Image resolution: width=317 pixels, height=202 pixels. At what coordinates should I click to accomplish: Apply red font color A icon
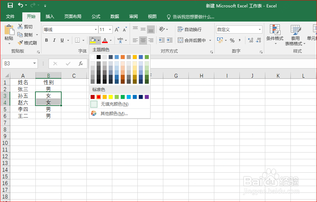click(x=105, y=40)
